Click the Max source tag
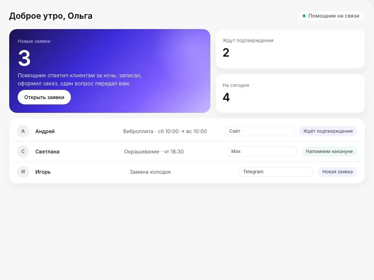 pos(262,151)
